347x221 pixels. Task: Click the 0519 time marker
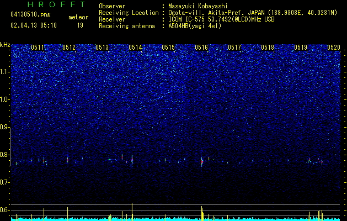[x=301, y=48]
